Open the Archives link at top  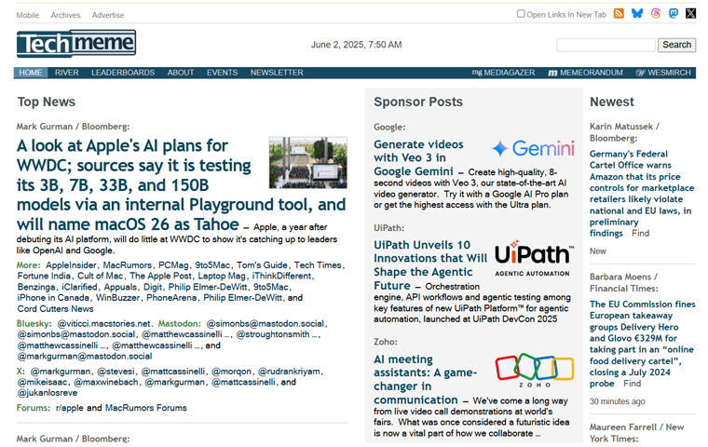(65, 15)
